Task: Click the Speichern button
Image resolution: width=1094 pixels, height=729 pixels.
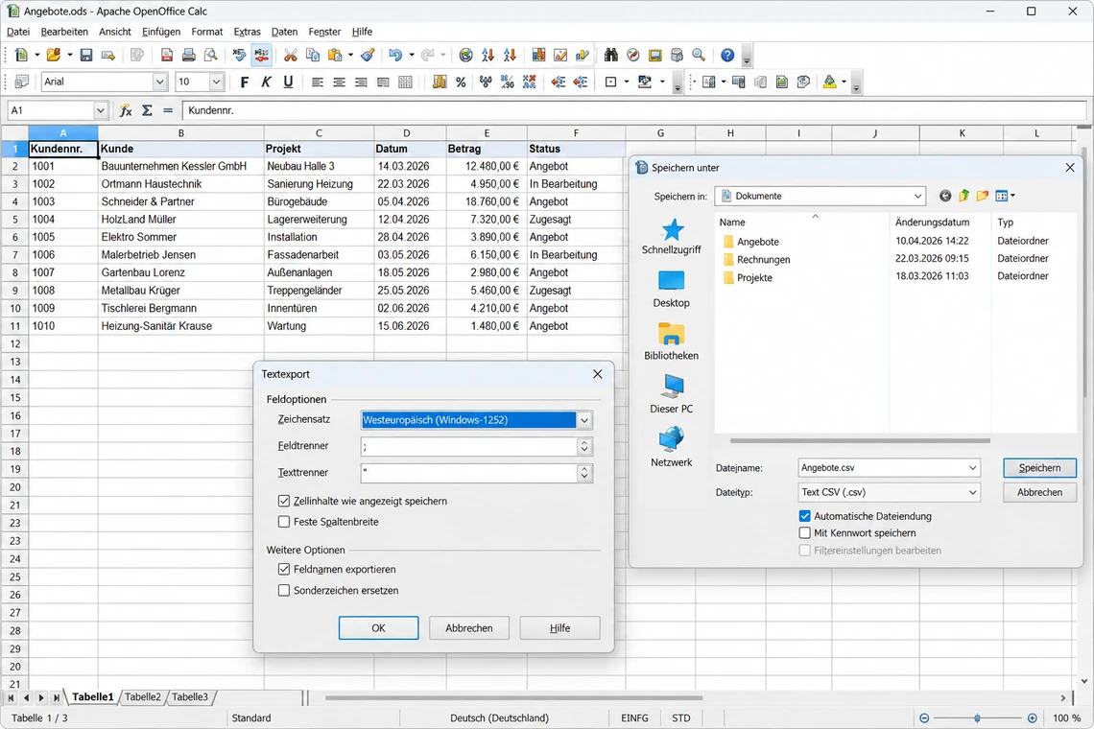Action: click(x=1039, y=468)
